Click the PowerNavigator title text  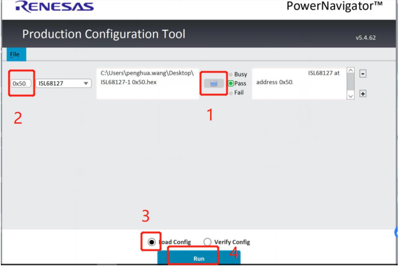[334, 6]
